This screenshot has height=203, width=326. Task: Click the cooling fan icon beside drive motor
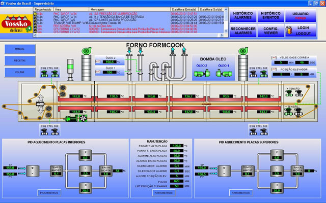(83, 118)
